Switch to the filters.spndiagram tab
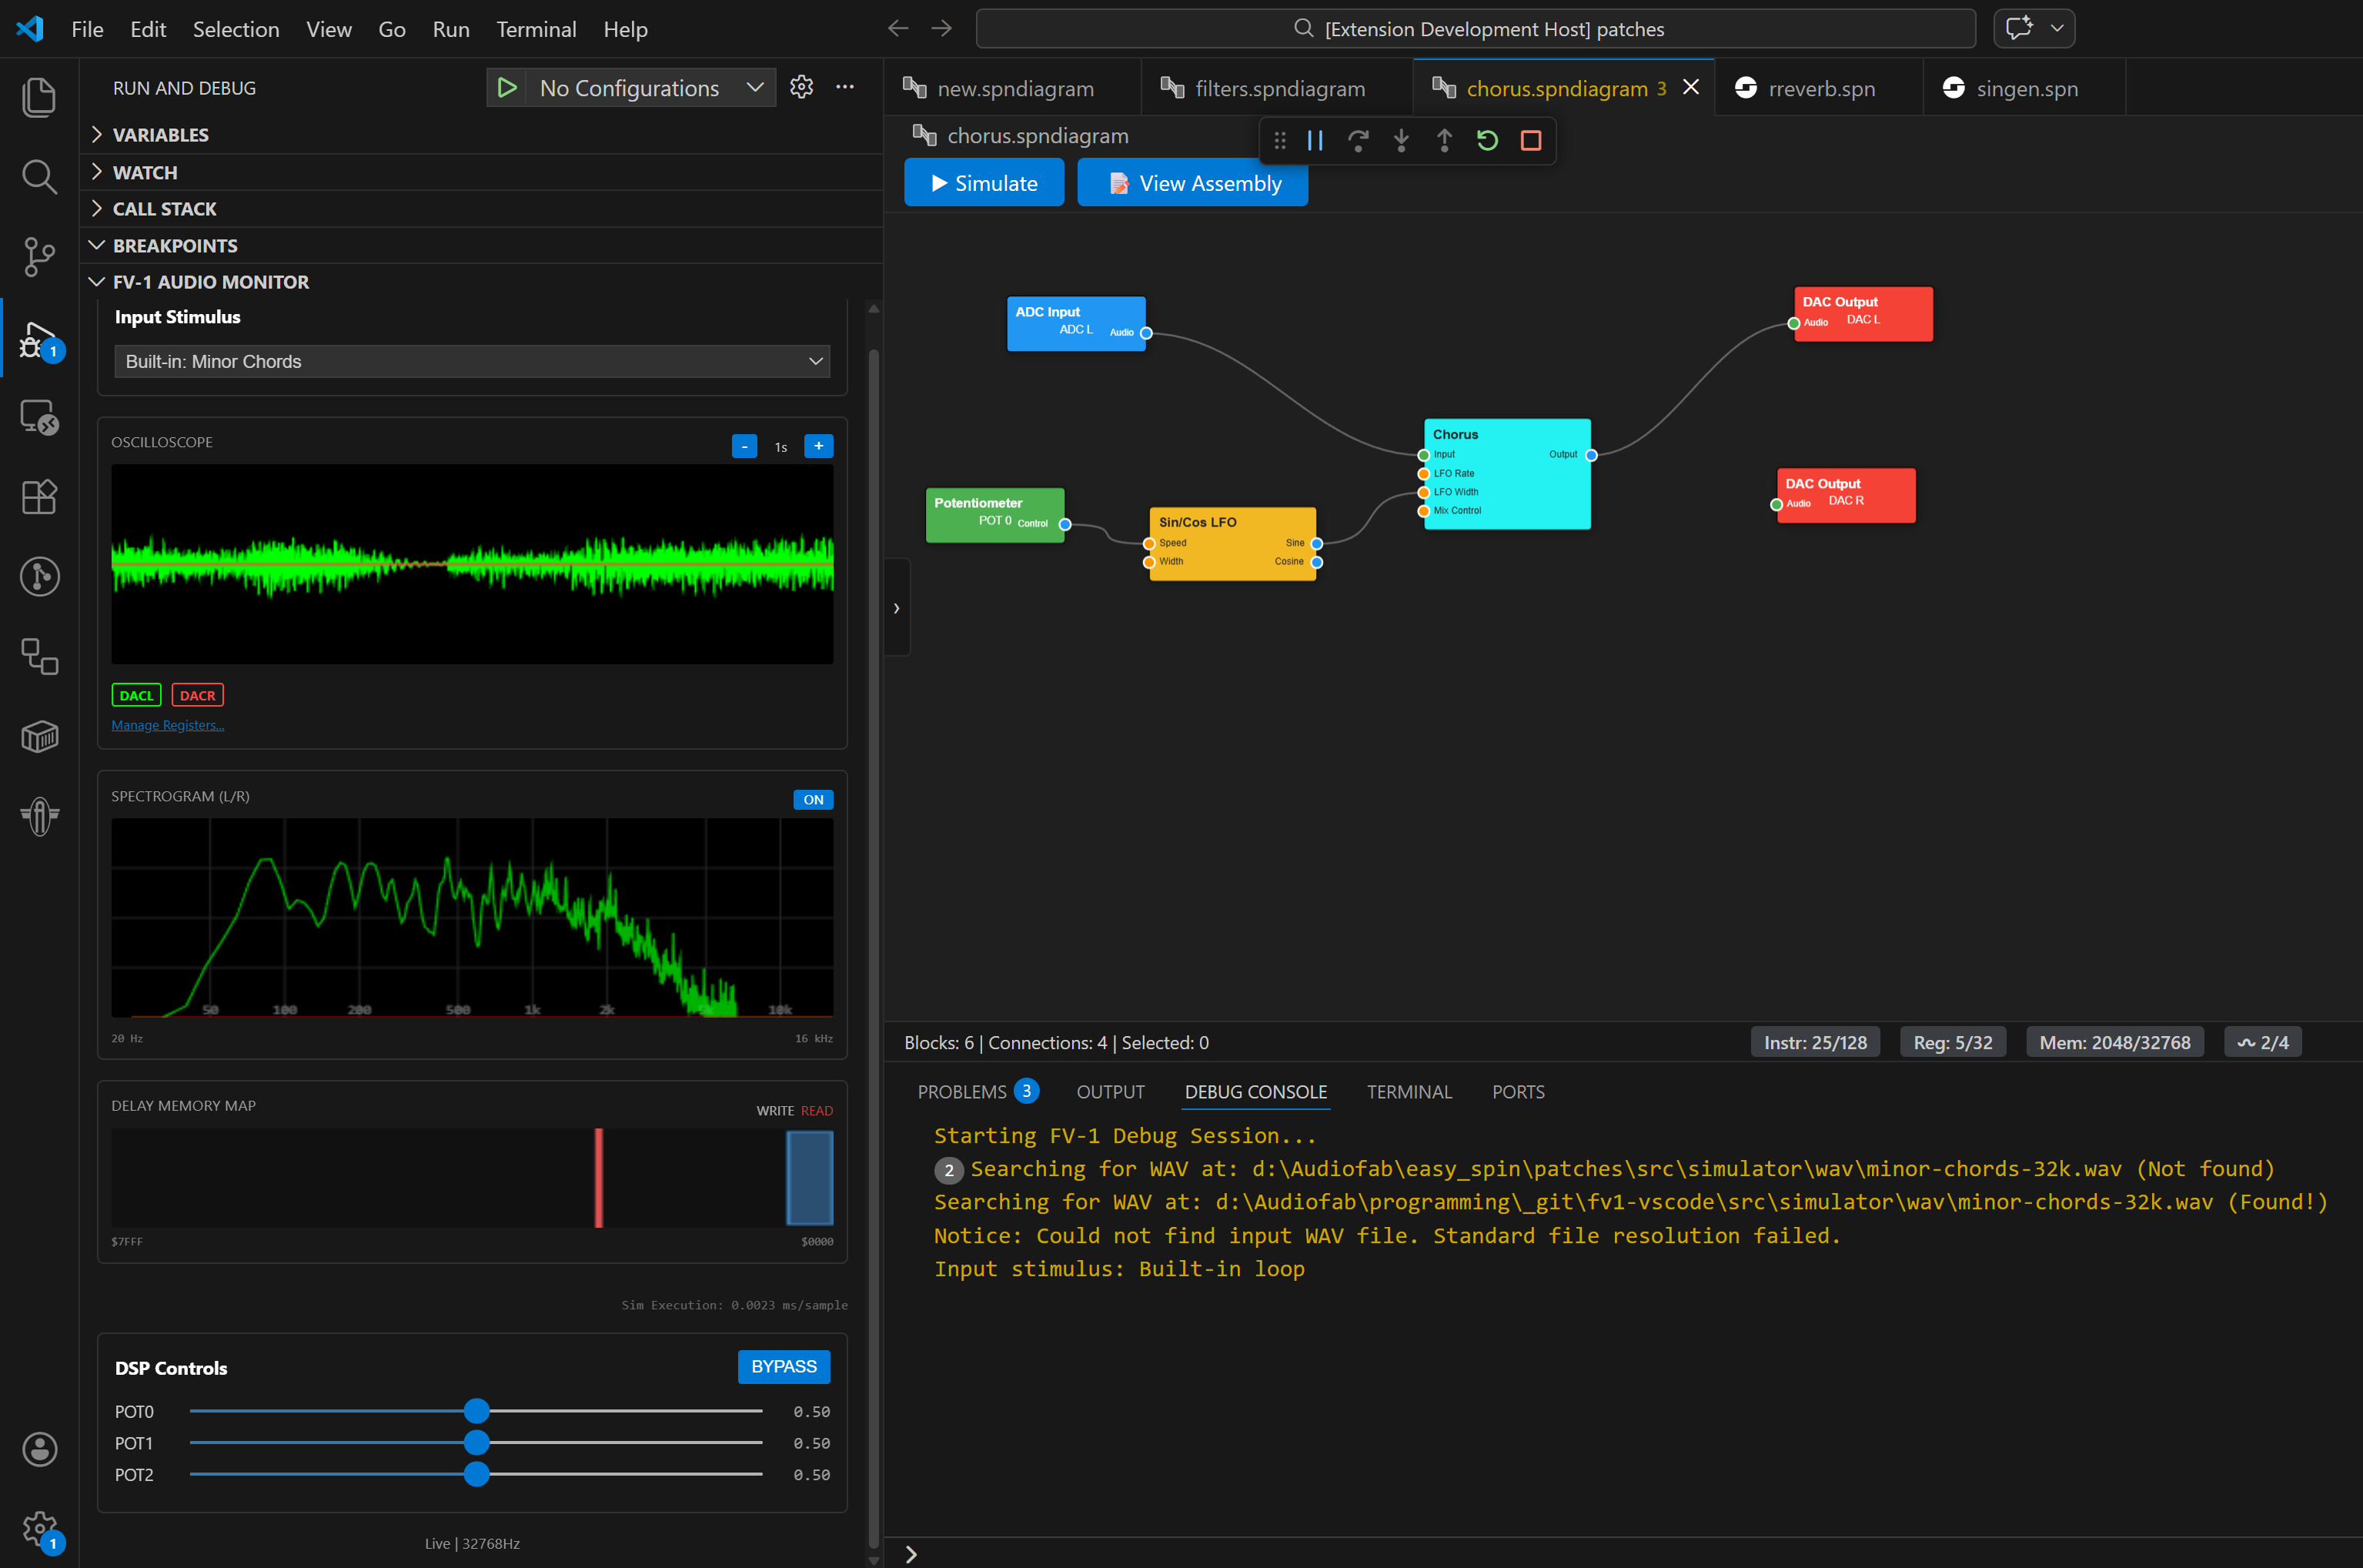Screen dimensions: 2363x1568 [x=1278, y=88]
